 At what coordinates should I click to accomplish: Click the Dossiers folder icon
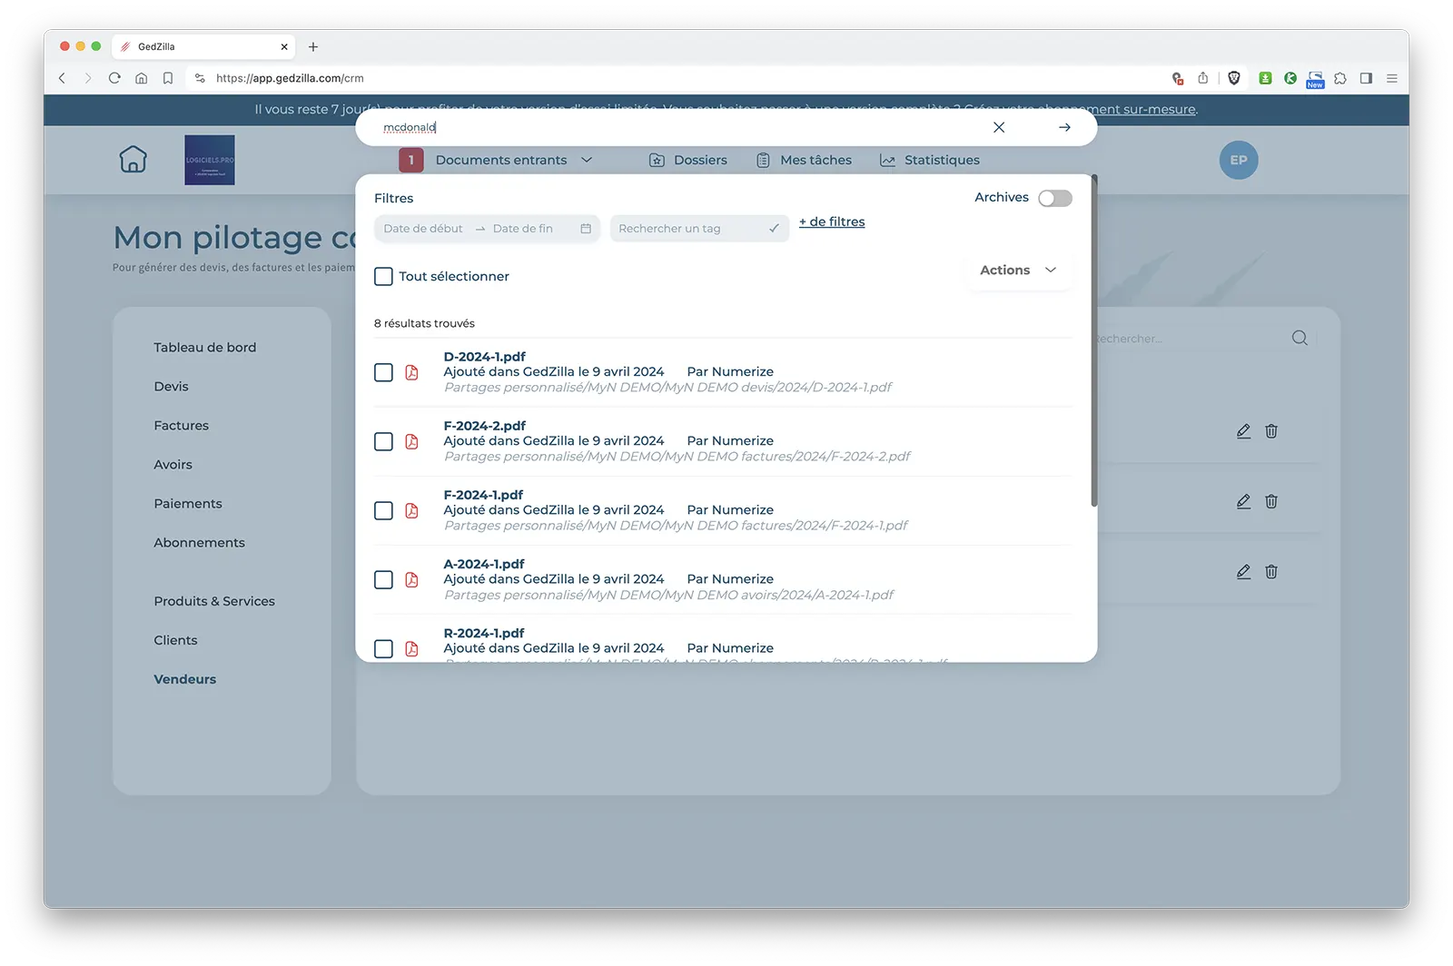pos(657,160)
